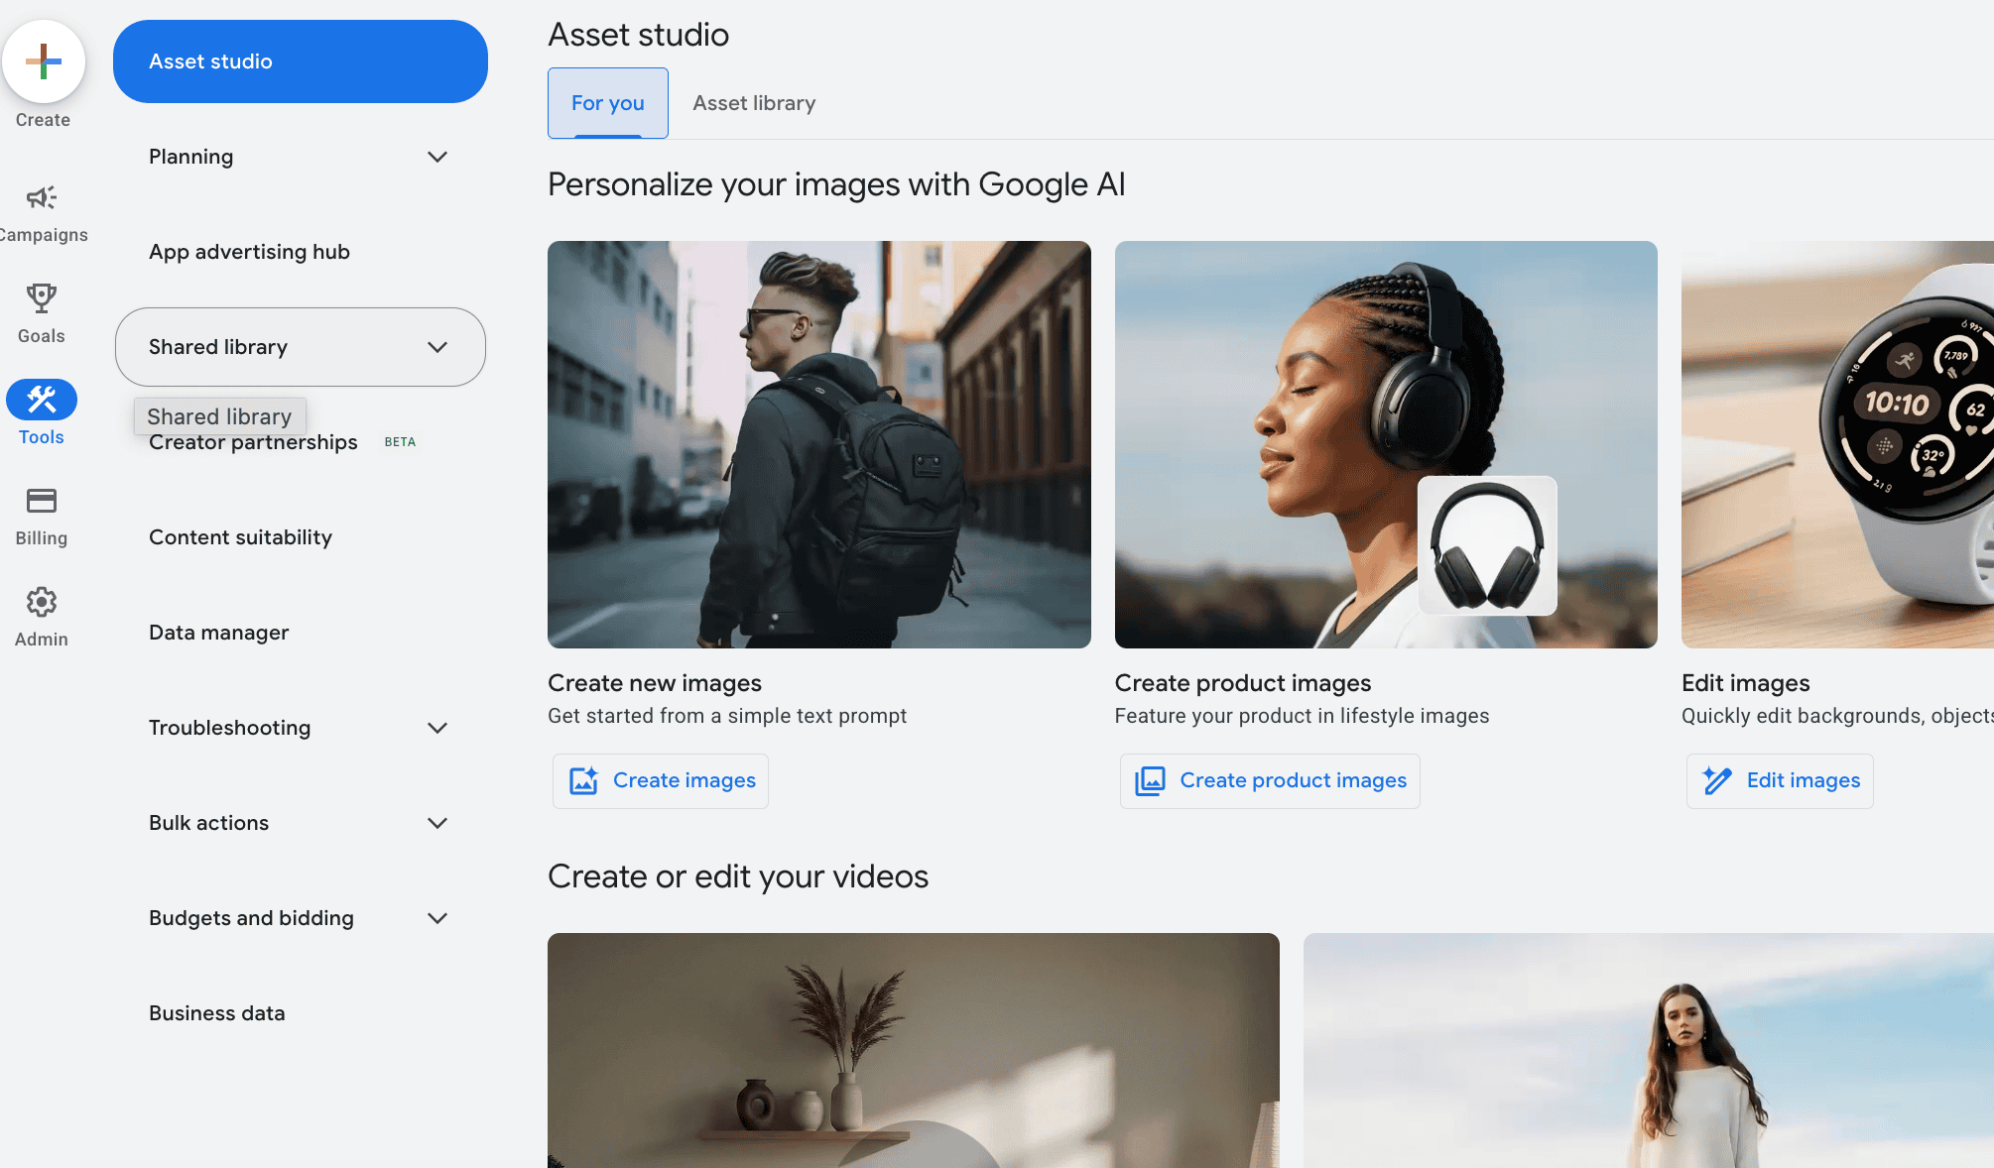Screen dimensions: 1994x1168
Task: Click the headphones product inset image
Action: (1487, 545)
